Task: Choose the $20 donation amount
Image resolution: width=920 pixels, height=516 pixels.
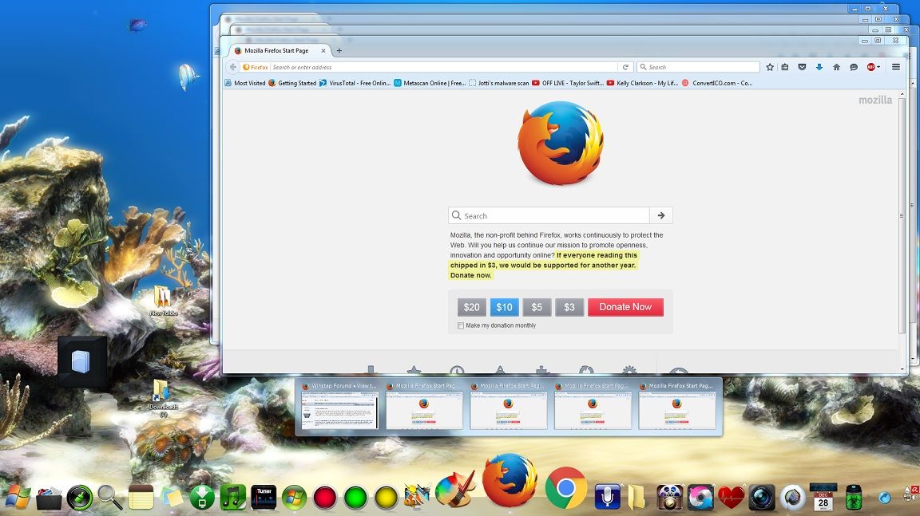Action: point(472,307)
